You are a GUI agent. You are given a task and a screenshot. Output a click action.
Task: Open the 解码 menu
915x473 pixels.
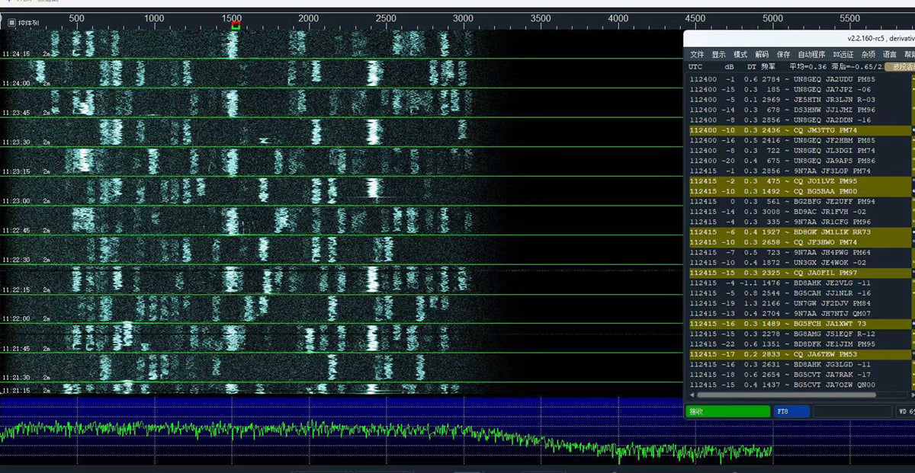(x=761, y=55)
